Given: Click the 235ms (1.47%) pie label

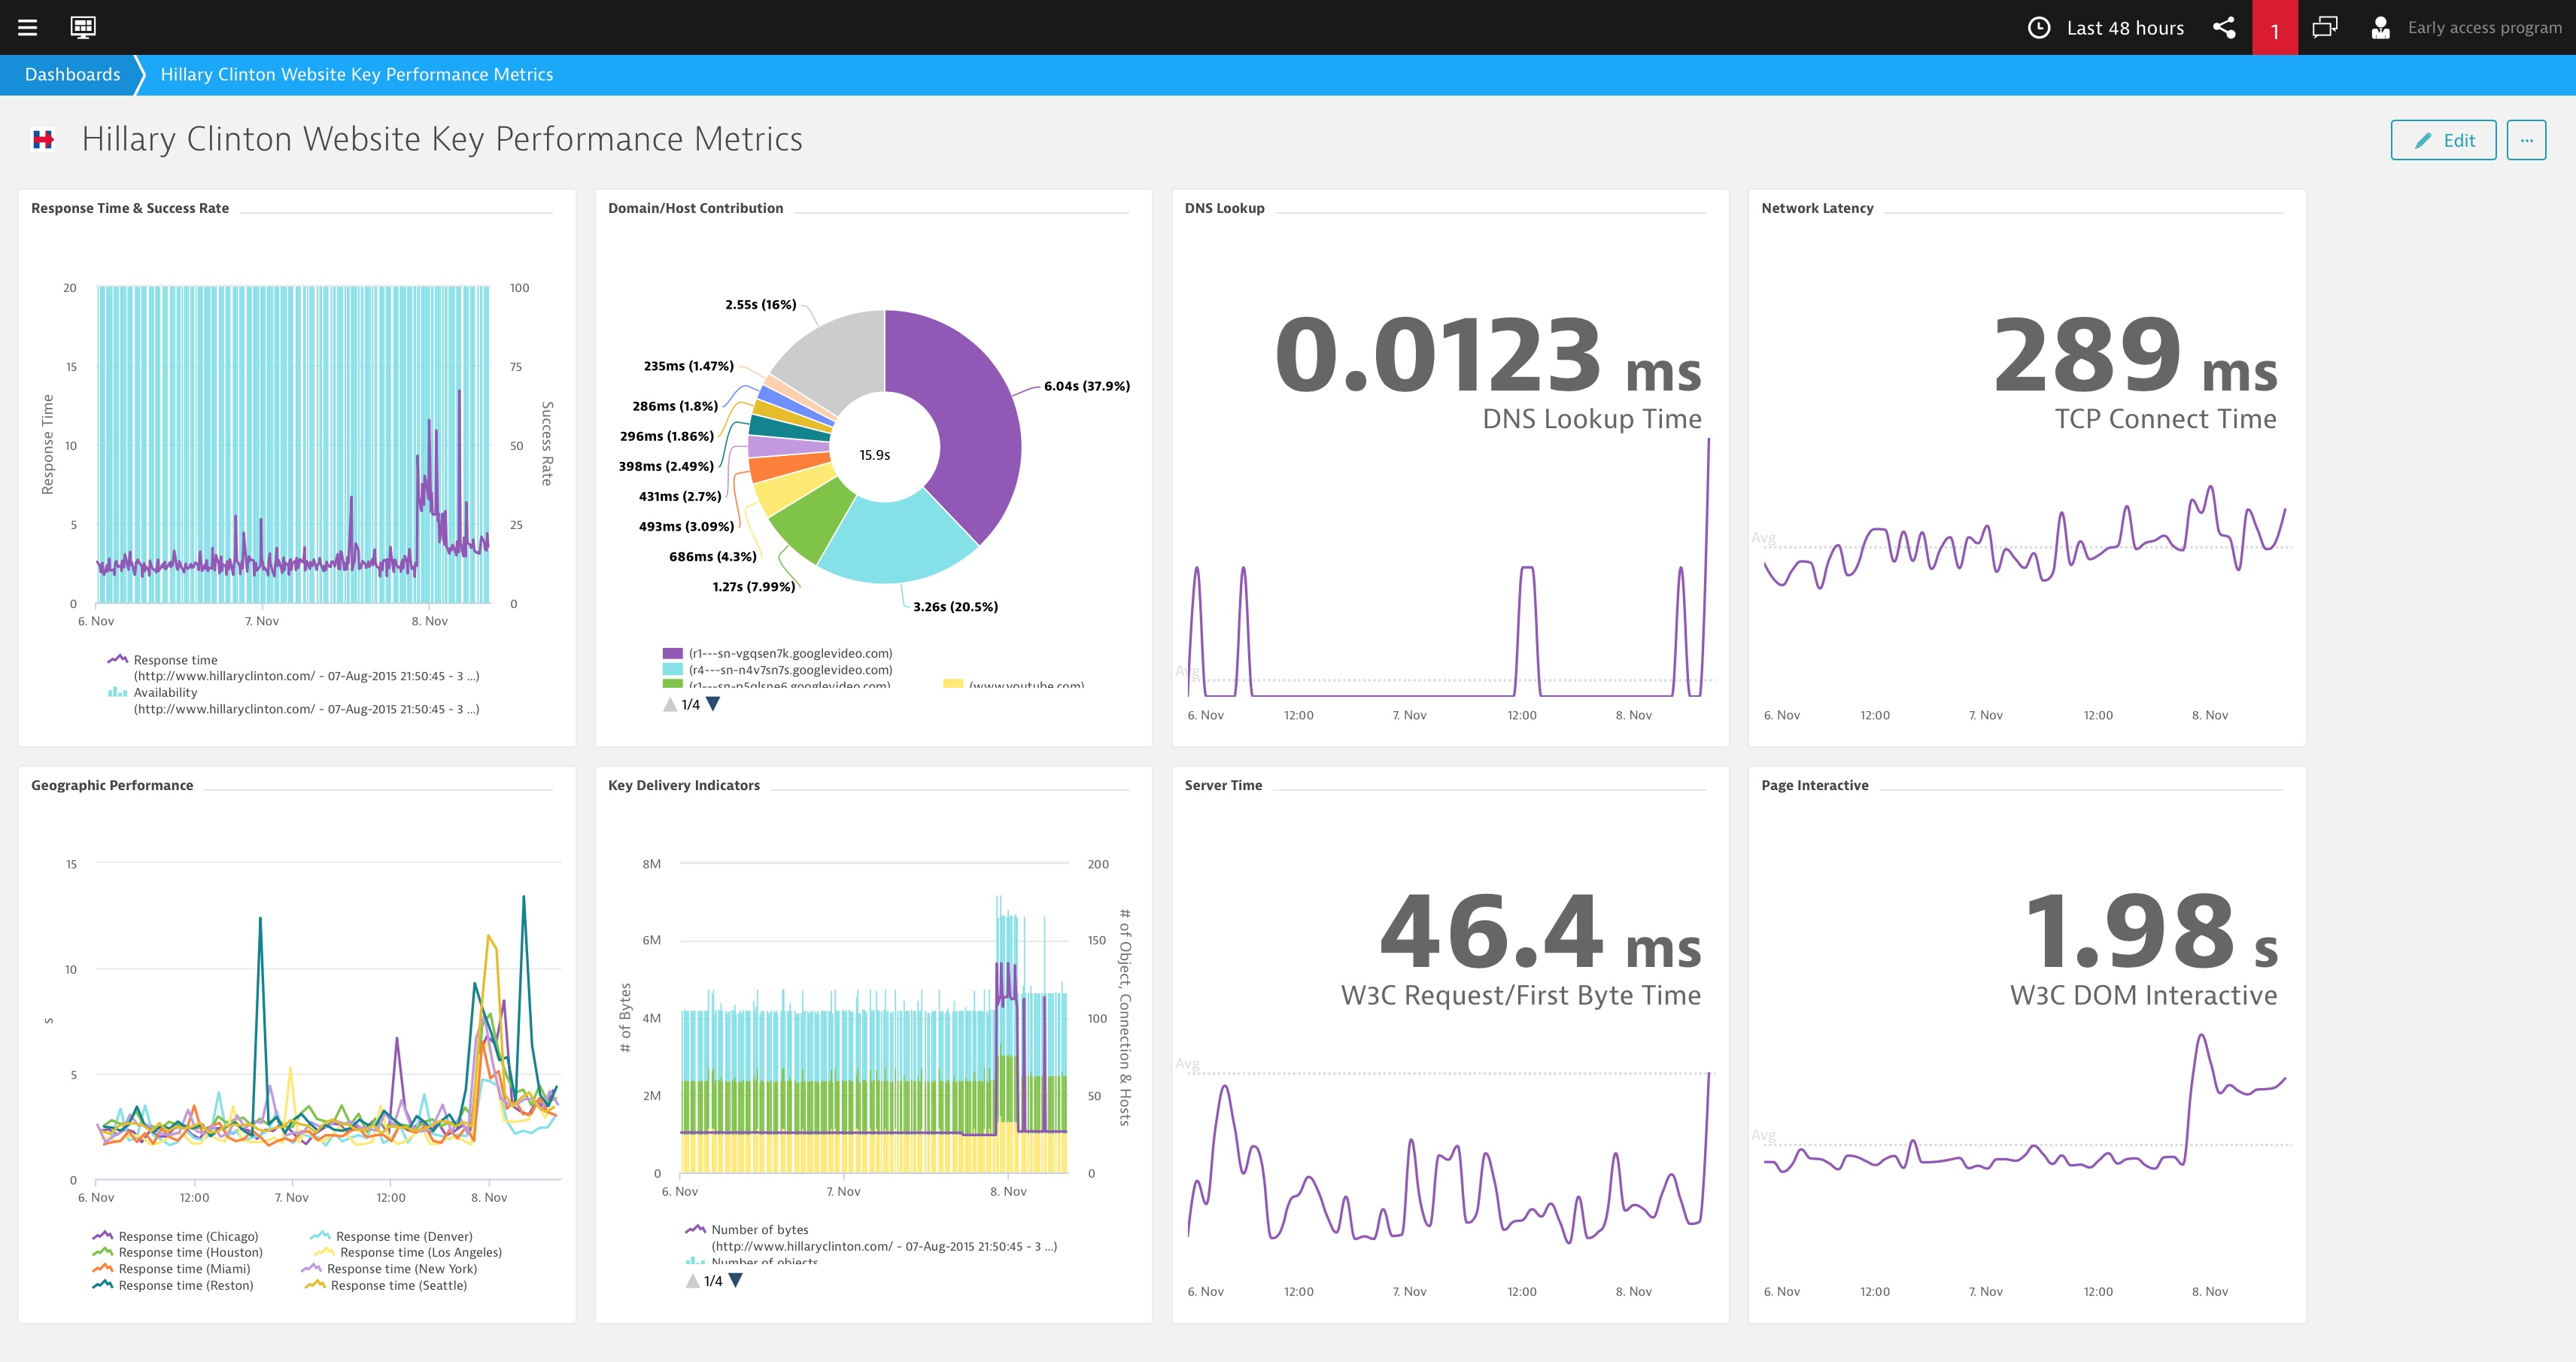Looking at the screenshot, I should (x=689, y=366).
